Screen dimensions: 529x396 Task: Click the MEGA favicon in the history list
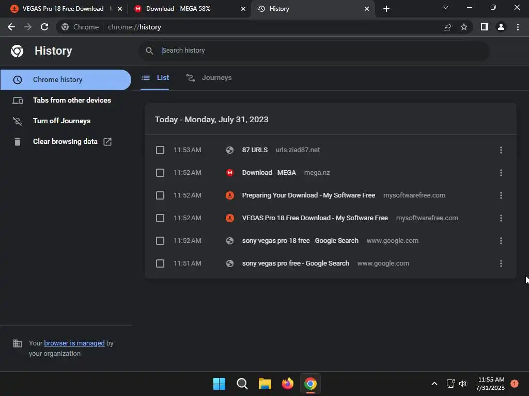230,173
